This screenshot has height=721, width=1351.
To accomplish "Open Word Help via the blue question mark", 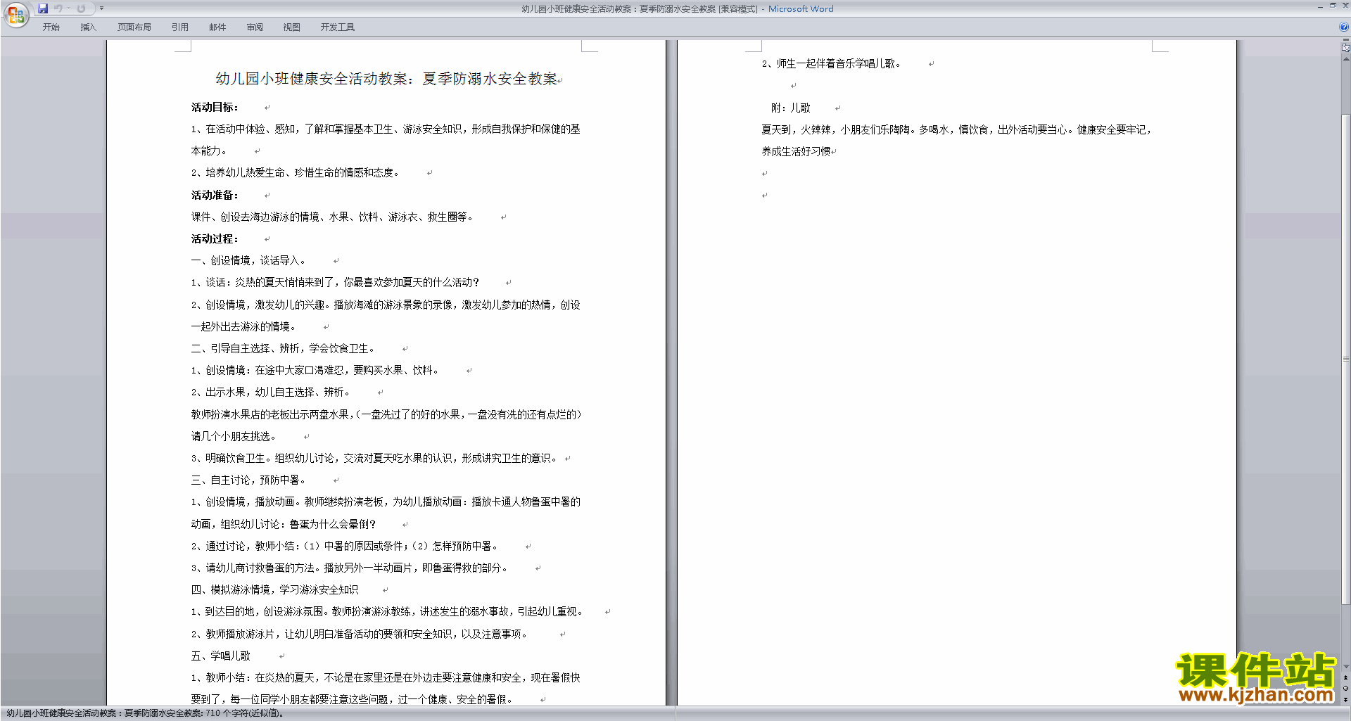I will click(x=1344, y=27).
